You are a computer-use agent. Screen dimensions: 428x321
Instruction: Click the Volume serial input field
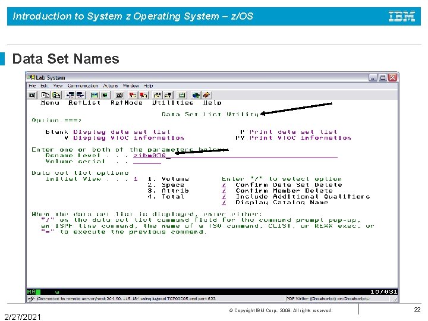[x=147, y=161]
